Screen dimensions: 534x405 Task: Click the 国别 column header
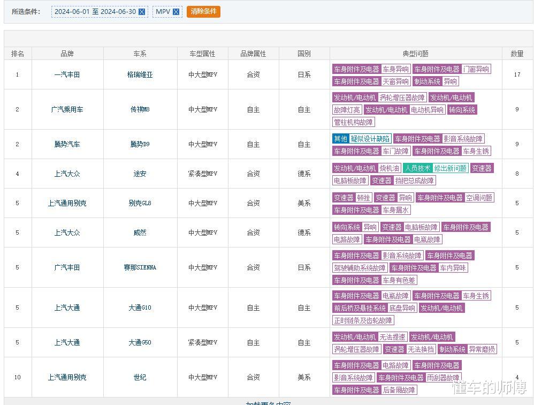(304, 54)
